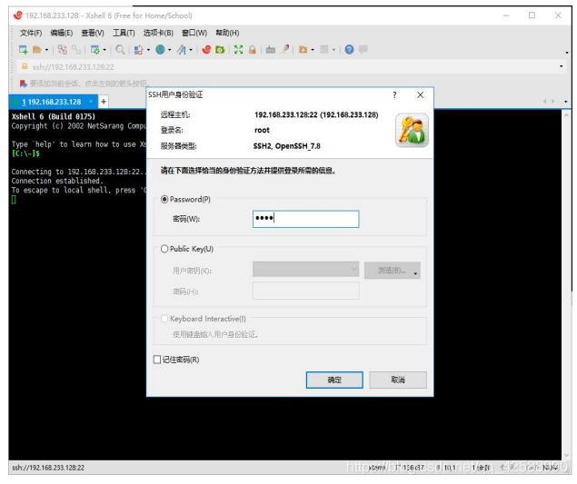Click the highlight pen toolbar icon

tap(284, 49)
